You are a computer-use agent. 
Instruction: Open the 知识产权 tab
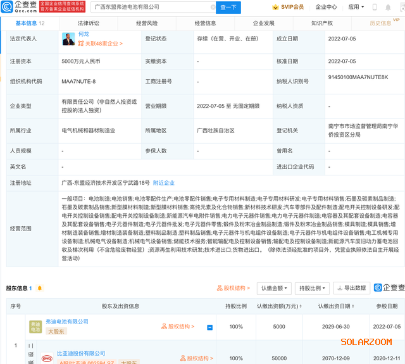pos(322,23)
